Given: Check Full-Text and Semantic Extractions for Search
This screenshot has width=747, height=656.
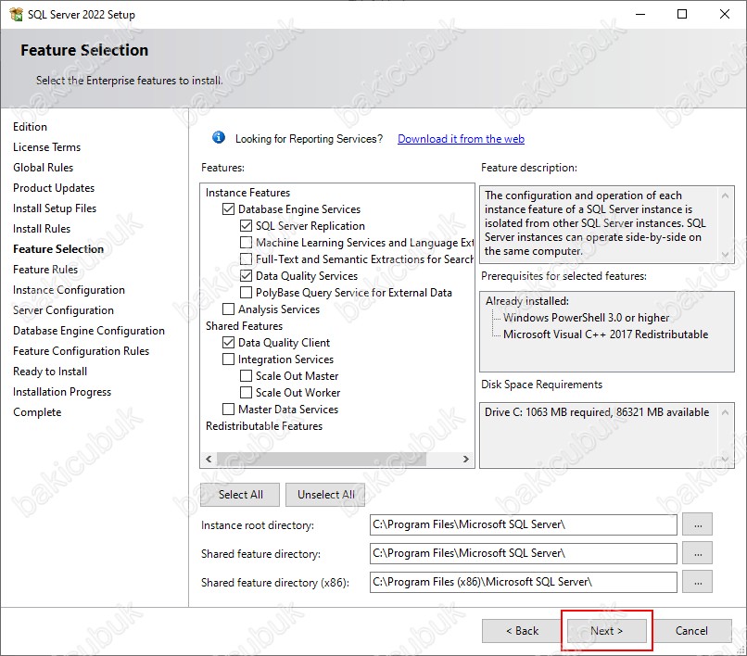Looking at the screenshot, I should (x=246, y=259).
